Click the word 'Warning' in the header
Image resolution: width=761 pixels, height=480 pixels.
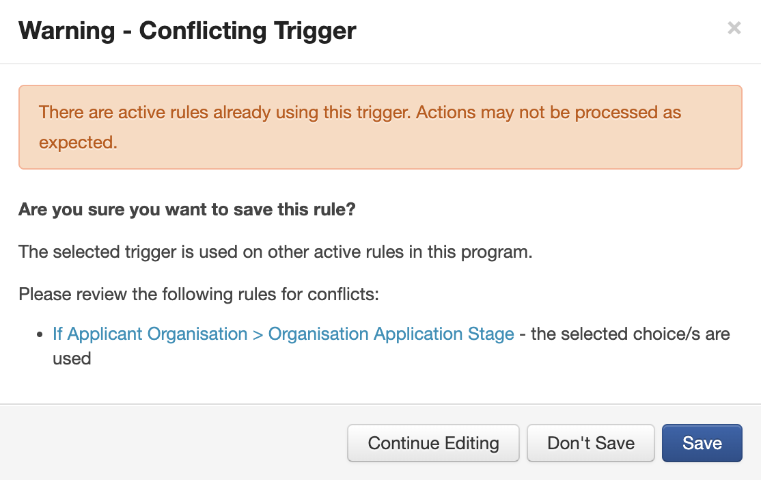(x=66, y=31)
